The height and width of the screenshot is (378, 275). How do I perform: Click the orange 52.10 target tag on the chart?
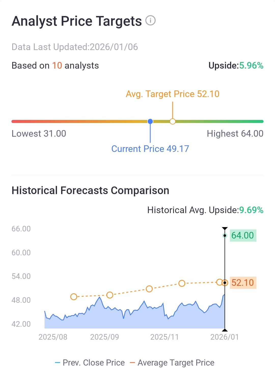coord(243,283)
